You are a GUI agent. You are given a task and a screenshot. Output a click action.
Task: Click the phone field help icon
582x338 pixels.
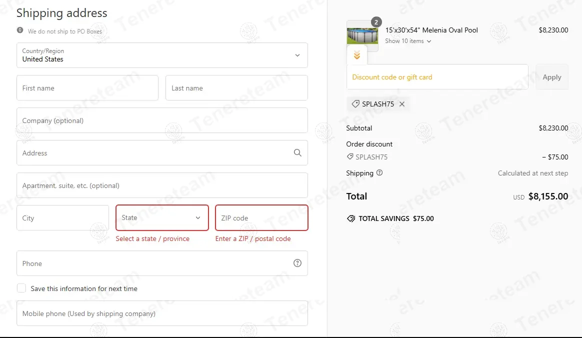[x=297, y=263]
